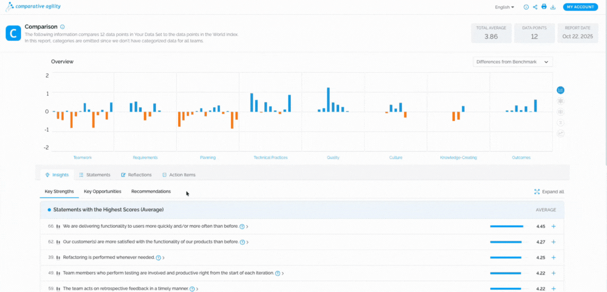This screenshot has width=607, height=292.
Task: Switch to the radar chart view icon
Action: pos(560,101)
